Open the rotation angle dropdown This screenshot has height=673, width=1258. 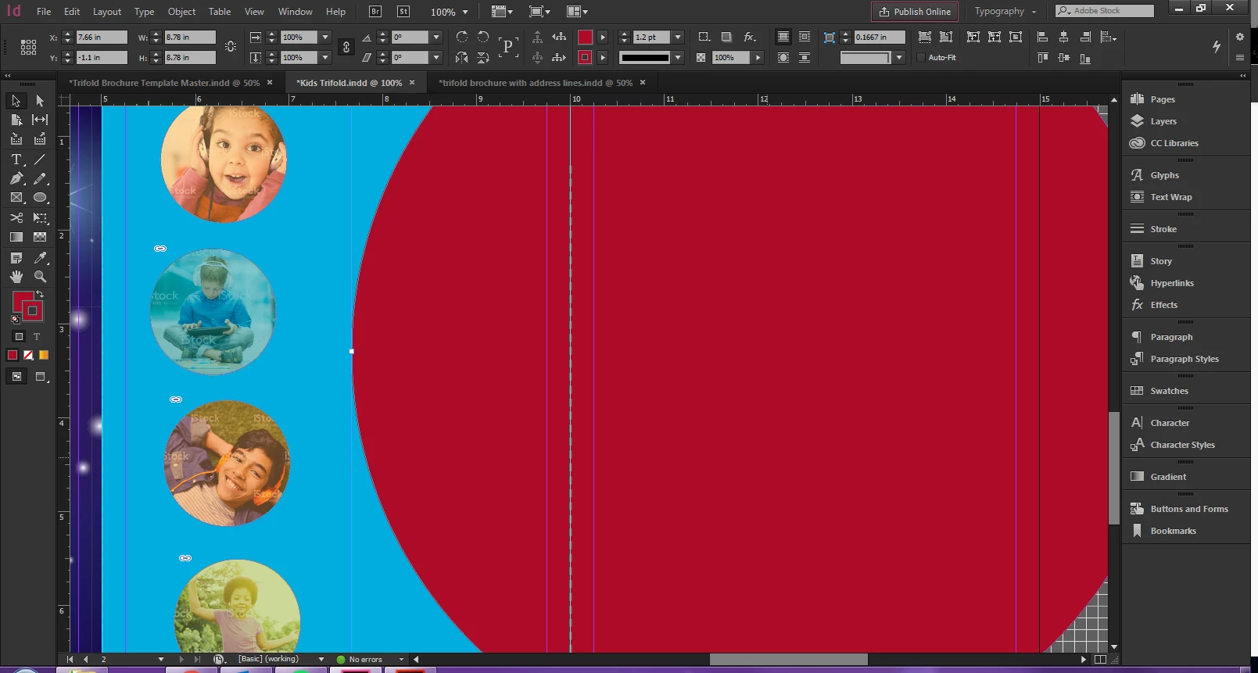click(436, 37)
